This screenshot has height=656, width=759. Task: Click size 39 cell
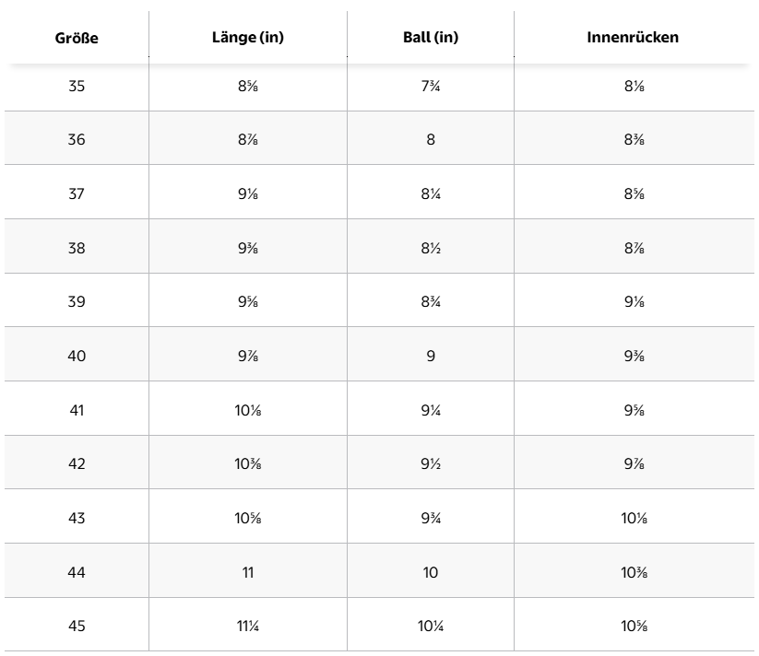coord(77,301)
